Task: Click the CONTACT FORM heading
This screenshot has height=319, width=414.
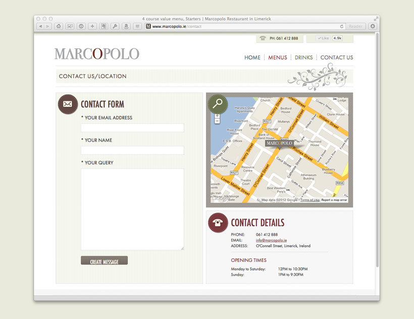Action: pos(102,104)
